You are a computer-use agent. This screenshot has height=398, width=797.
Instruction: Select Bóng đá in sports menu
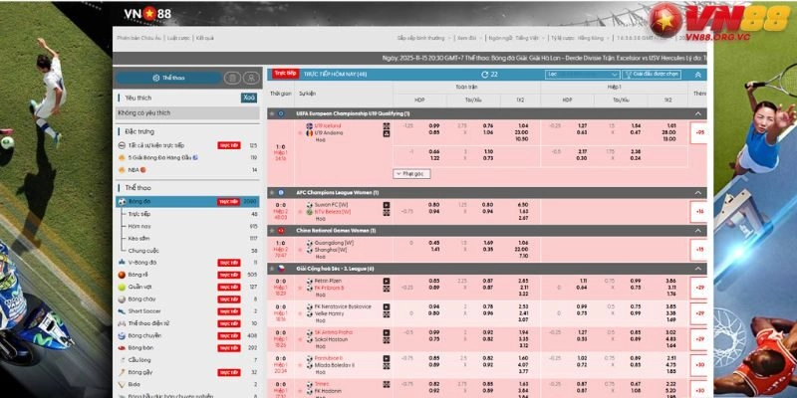coord(187,202)
